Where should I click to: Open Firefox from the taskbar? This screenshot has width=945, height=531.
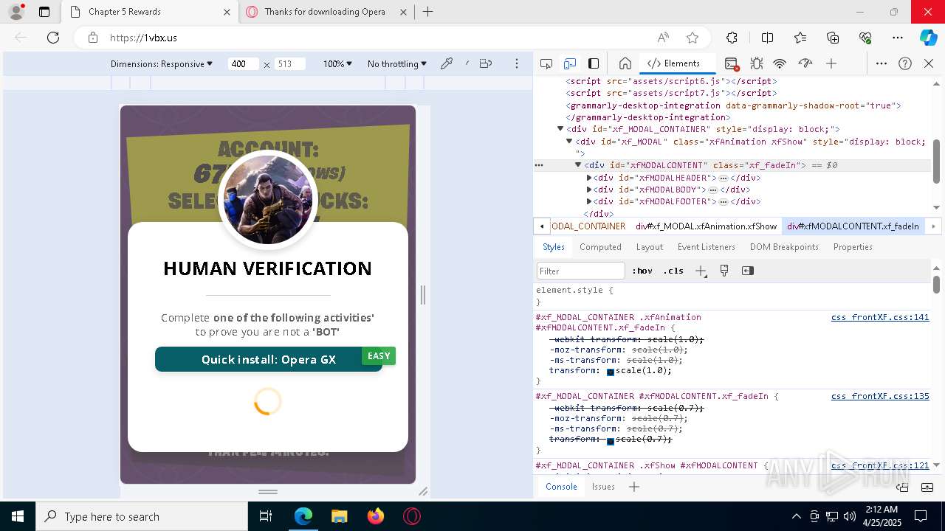376,516
